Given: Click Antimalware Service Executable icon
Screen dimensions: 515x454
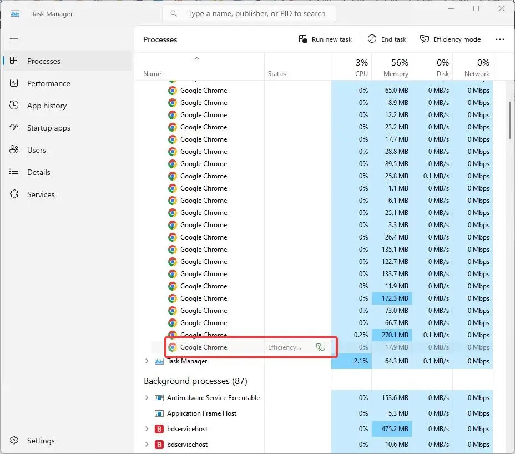Looking at the screenshot, I should pos(159,398).
